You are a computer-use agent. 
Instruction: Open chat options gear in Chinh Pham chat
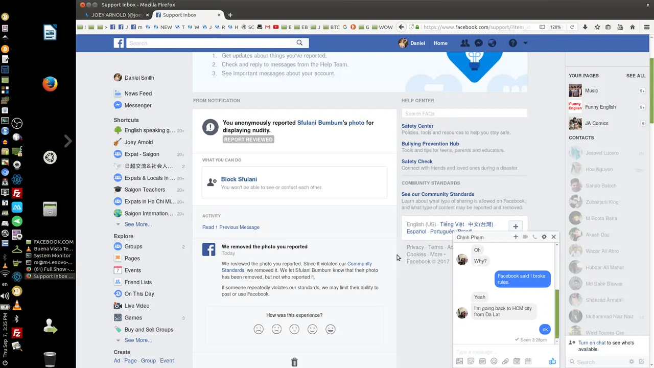pos(544,237)
